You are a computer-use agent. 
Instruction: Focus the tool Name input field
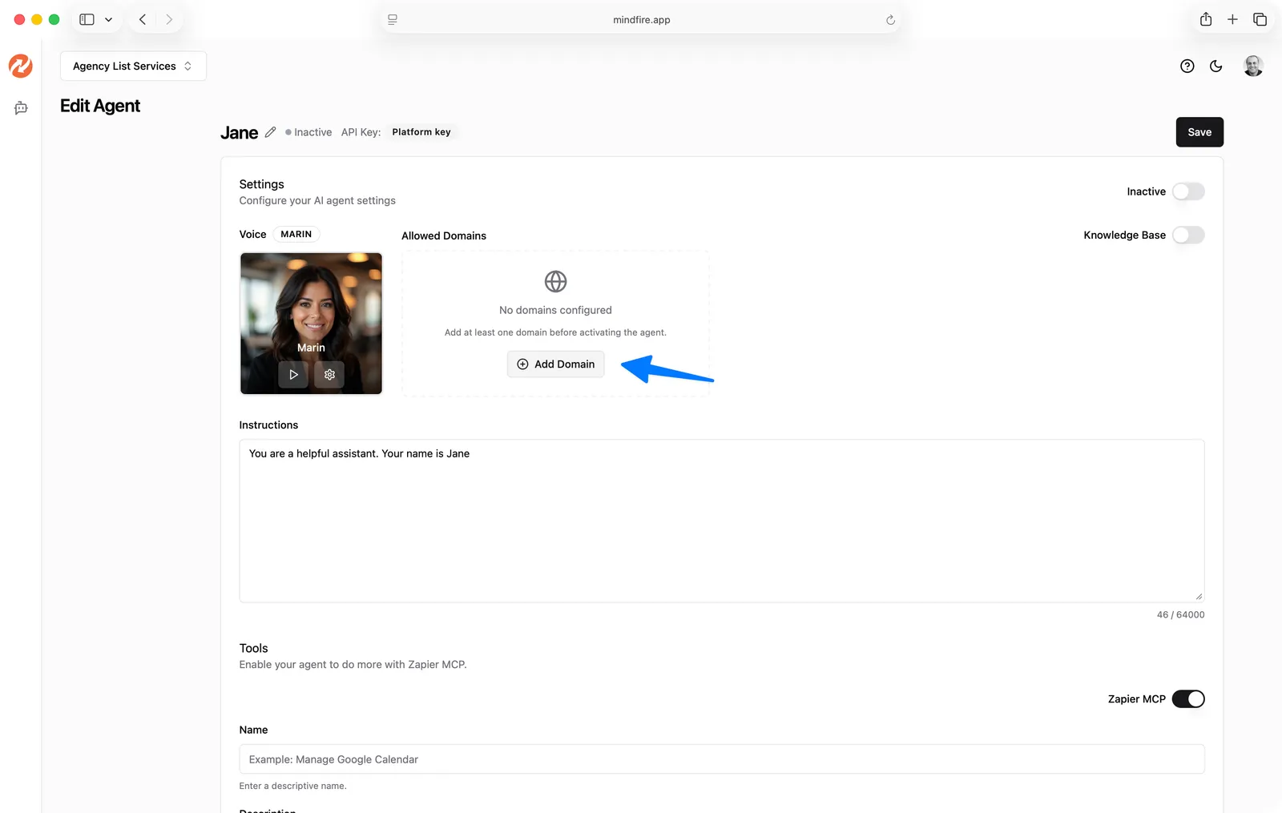click(x=721, y=759)
